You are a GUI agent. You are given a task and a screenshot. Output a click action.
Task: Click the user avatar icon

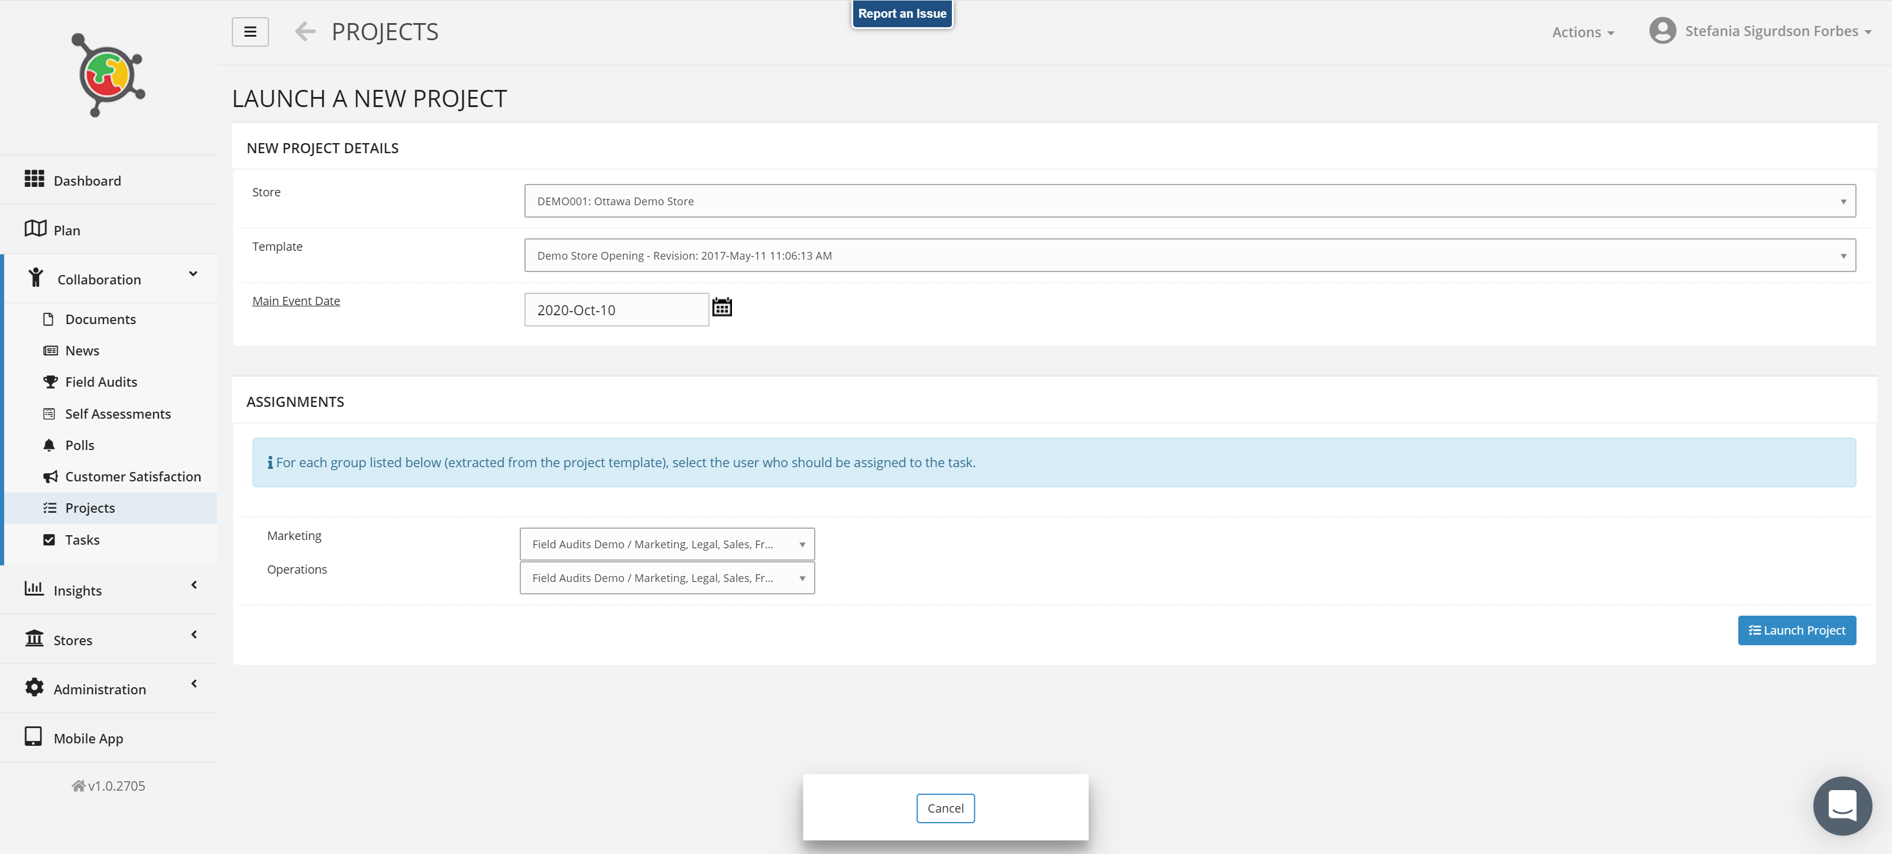pos(1662,31)
